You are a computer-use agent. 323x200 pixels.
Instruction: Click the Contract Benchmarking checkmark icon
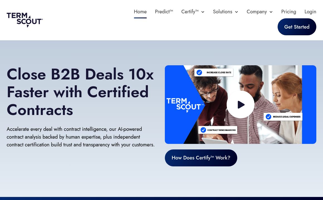click(203, 130)
